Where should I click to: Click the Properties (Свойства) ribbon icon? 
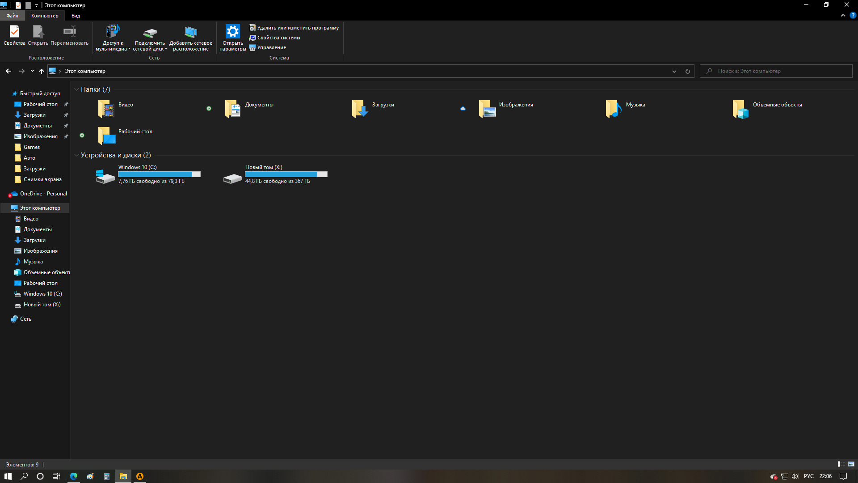(14, 32)
